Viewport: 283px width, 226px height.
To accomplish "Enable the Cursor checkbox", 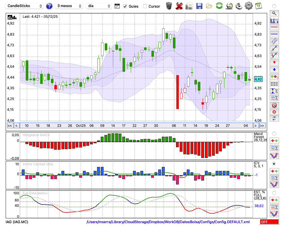I will pos(145,6).
